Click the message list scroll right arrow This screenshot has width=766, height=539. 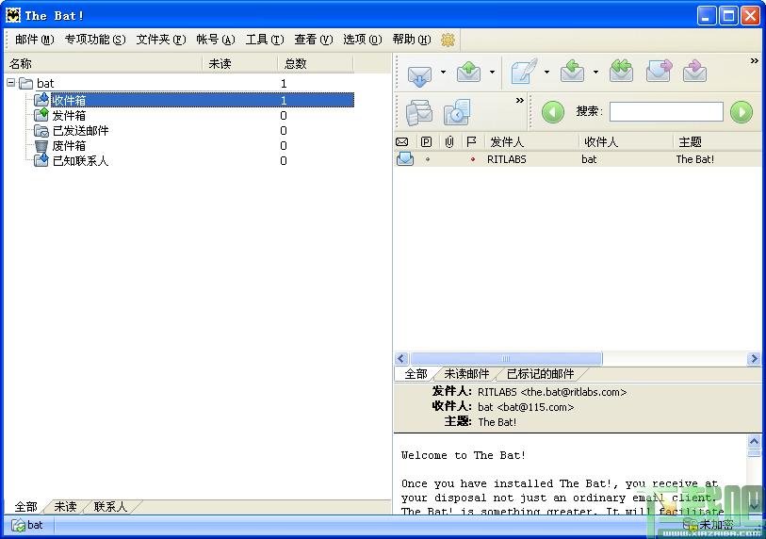pos(754,359)
